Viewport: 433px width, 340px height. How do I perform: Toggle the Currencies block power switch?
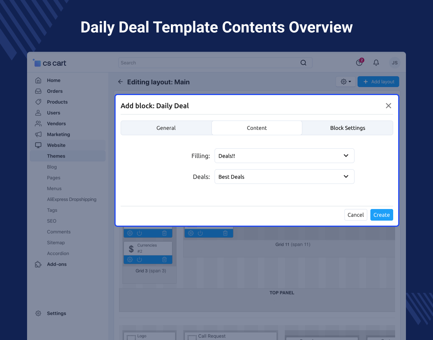tap(140, 260)
